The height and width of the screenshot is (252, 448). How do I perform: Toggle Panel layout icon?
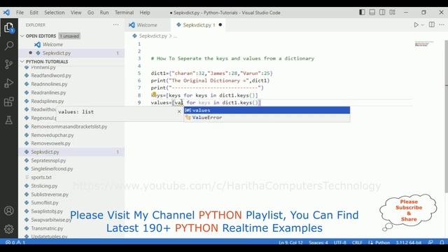click(x=372, y=13)
